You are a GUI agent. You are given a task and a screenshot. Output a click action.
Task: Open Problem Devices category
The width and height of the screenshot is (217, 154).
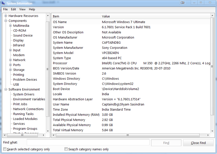click(25, 80)
